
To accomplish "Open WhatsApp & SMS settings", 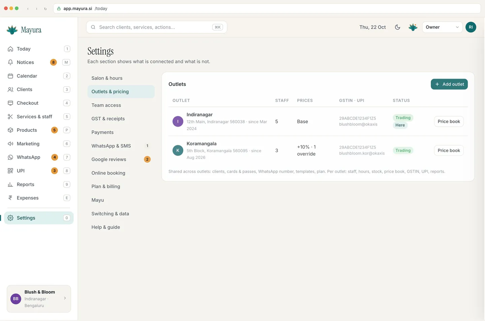I will tap(121, 146).
